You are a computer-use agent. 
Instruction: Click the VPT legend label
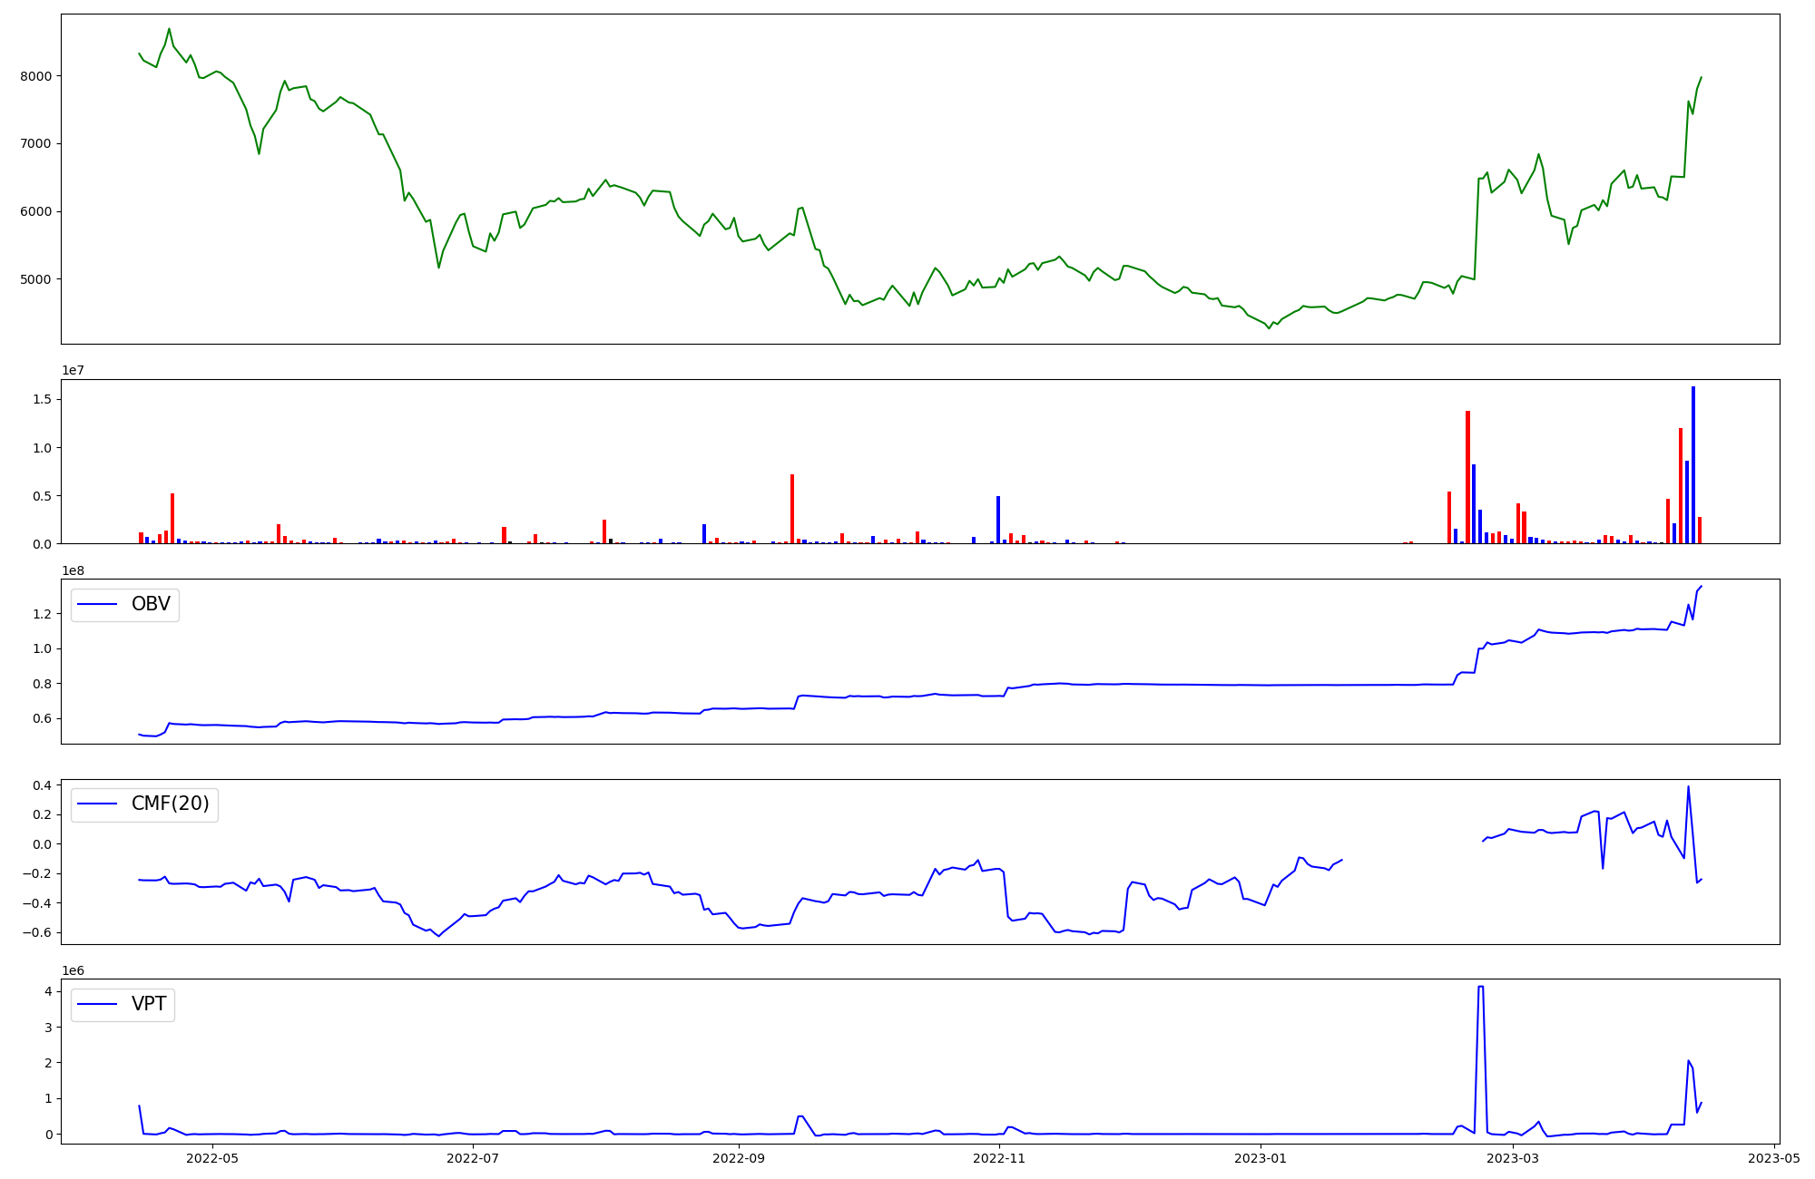(x=149, y=1004)
